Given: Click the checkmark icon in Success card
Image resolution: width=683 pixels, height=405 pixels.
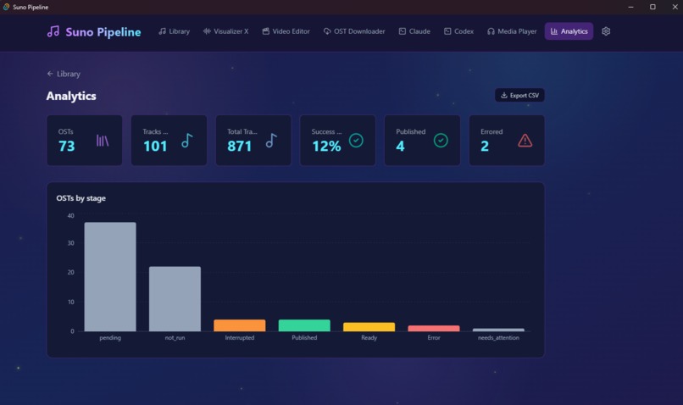Looking at the screenshot, I should pyautogui.click(x=356, y=141).
